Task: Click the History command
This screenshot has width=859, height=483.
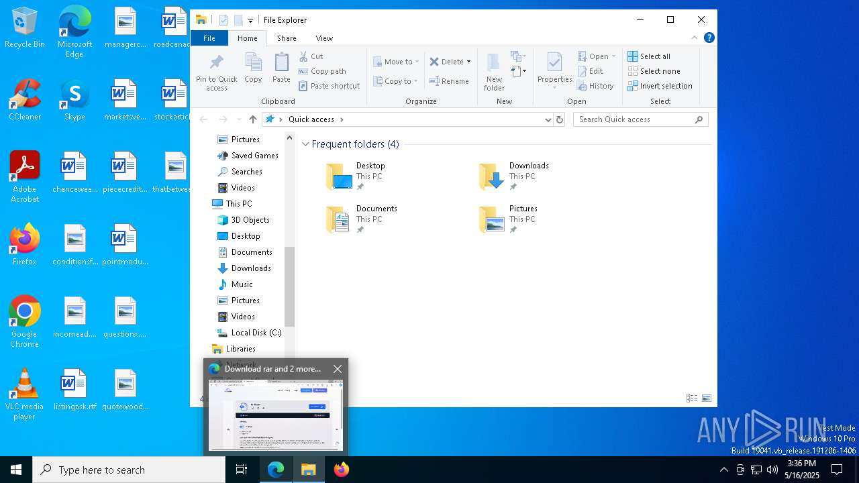Action: pos(595,86)
